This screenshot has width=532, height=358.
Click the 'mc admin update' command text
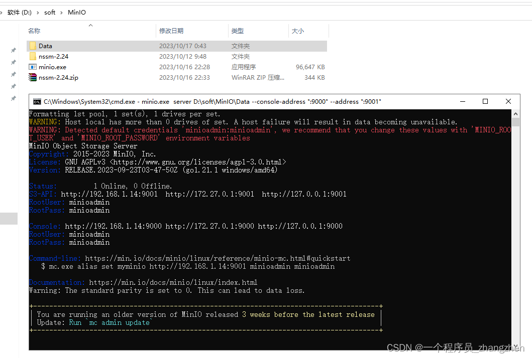pyautogui.click(x=119, y=323)
